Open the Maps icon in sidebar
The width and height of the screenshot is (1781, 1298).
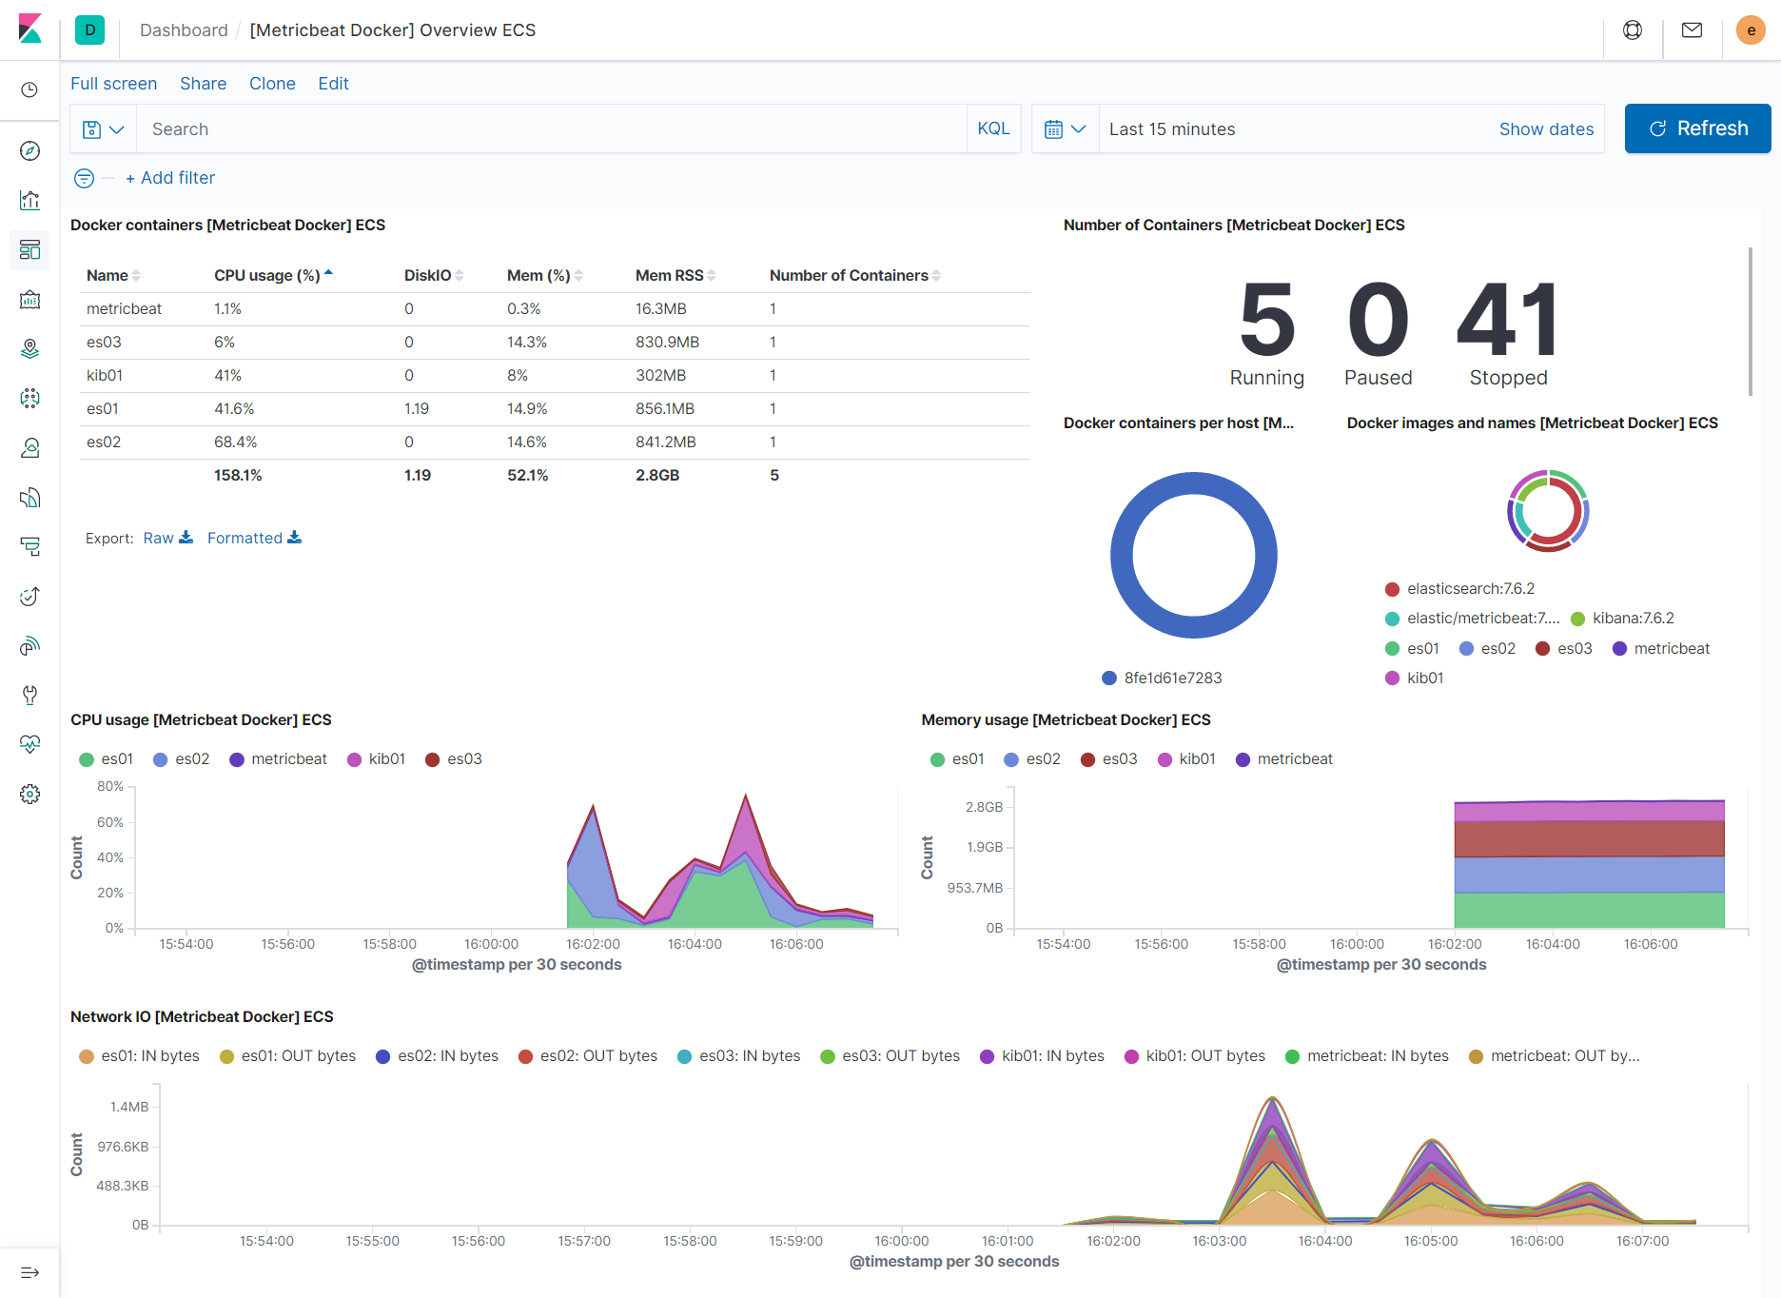(x=29, y=348)
